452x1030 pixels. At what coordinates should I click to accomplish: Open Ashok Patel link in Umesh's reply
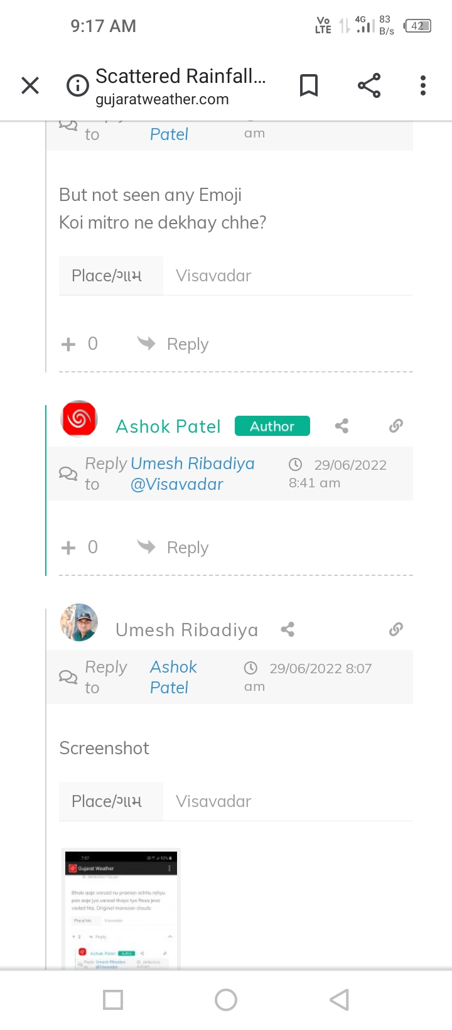coord(173,677)
